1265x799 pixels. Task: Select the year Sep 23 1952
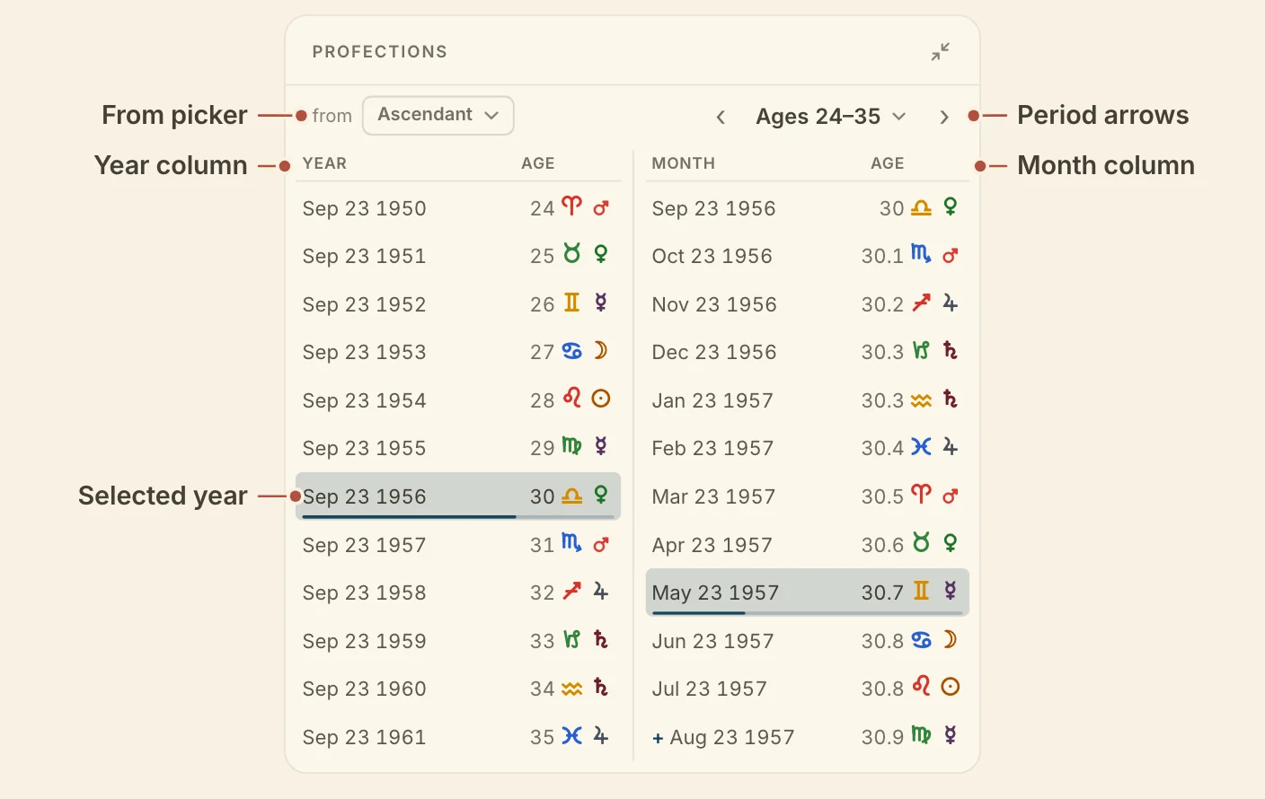pyautogui.click(x=457, y=304)
